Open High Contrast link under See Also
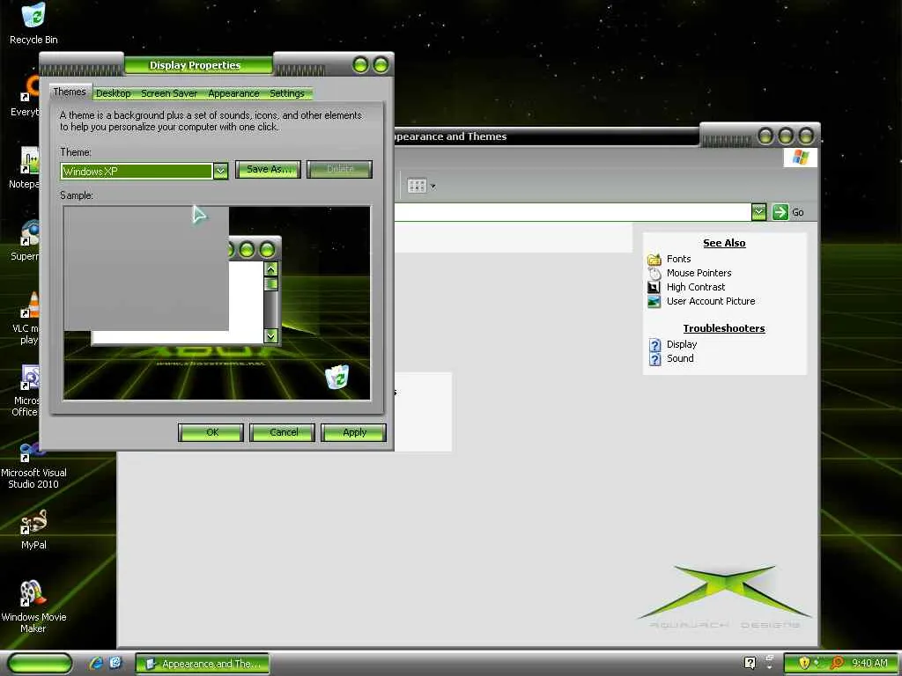The image size is (902, 676). (x=696, y=287)
